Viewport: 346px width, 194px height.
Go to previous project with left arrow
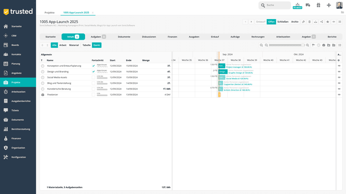click(245, 22)
